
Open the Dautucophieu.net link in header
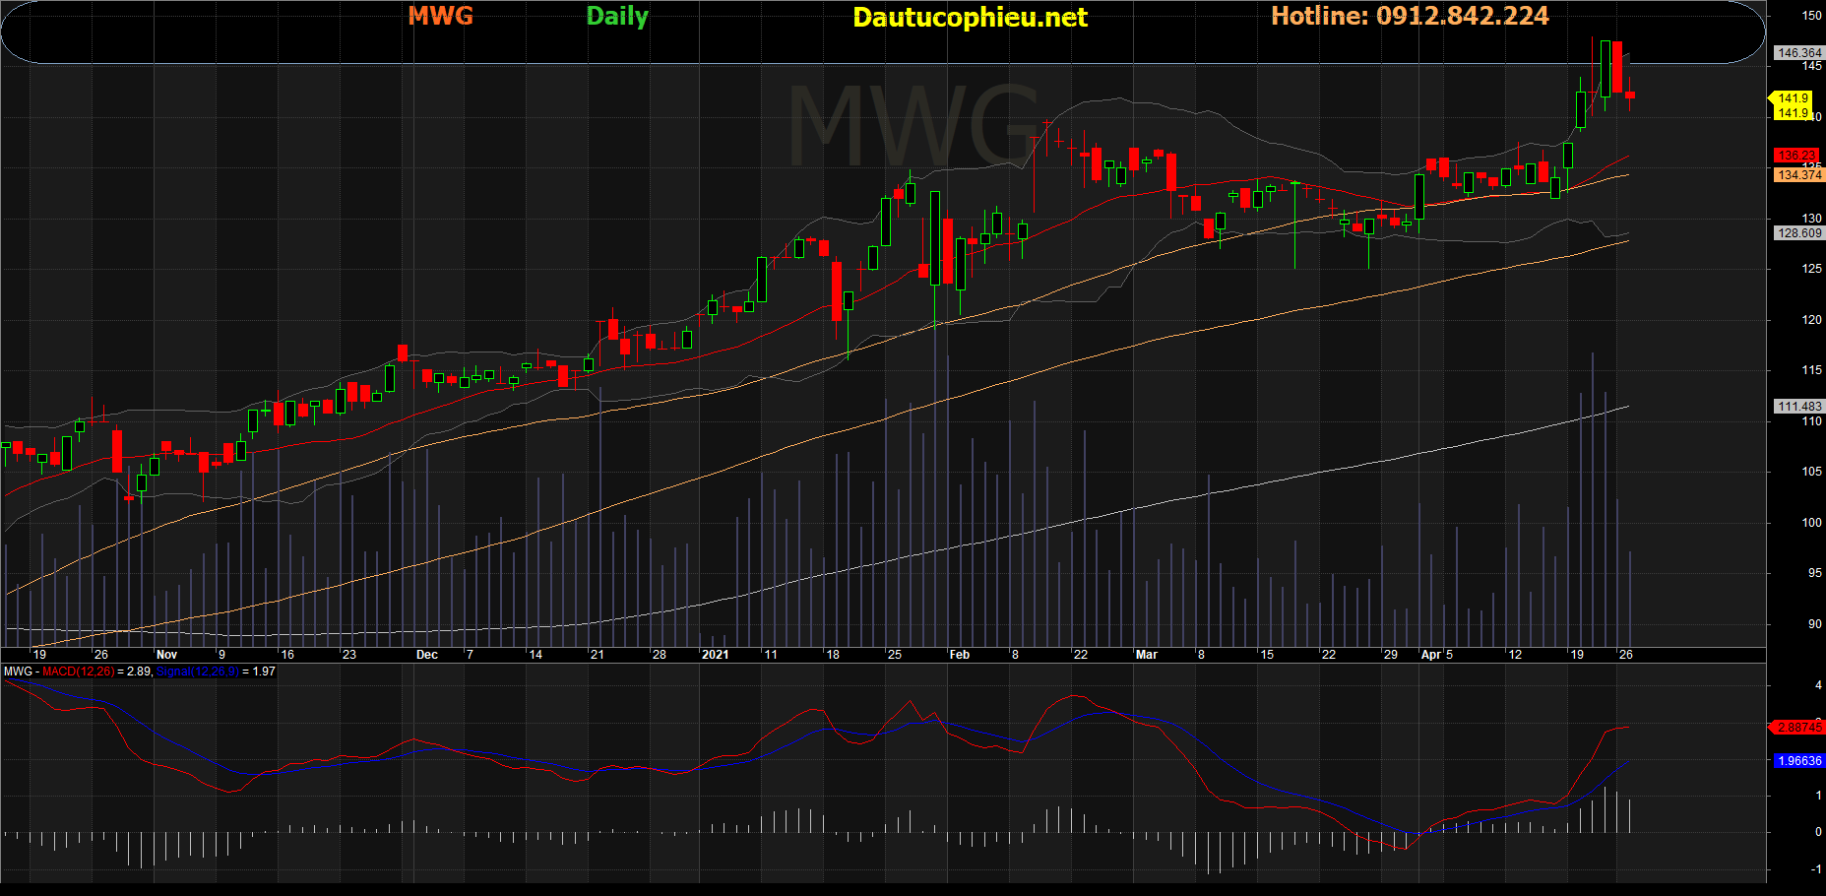point(970,18)
